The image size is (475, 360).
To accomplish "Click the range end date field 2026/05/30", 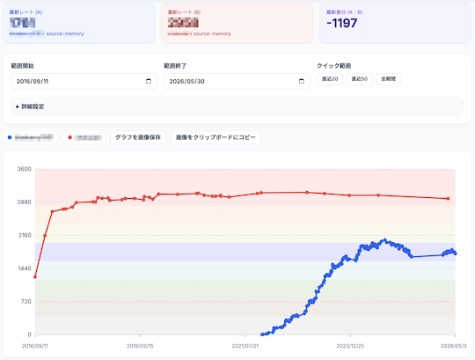I will pyautogui.click(x=237, y=81).
